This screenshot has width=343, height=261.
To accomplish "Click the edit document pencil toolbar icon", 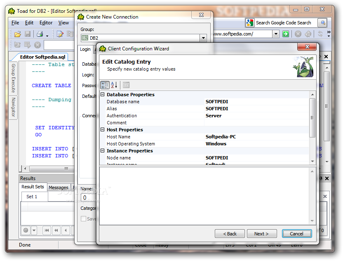I will pyautogui.click(x=60, y=34).
